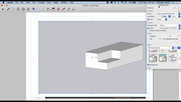This screenshot has width=181, height=102.
Task: Choose the Line pencil tool
Action: point(8,9)
